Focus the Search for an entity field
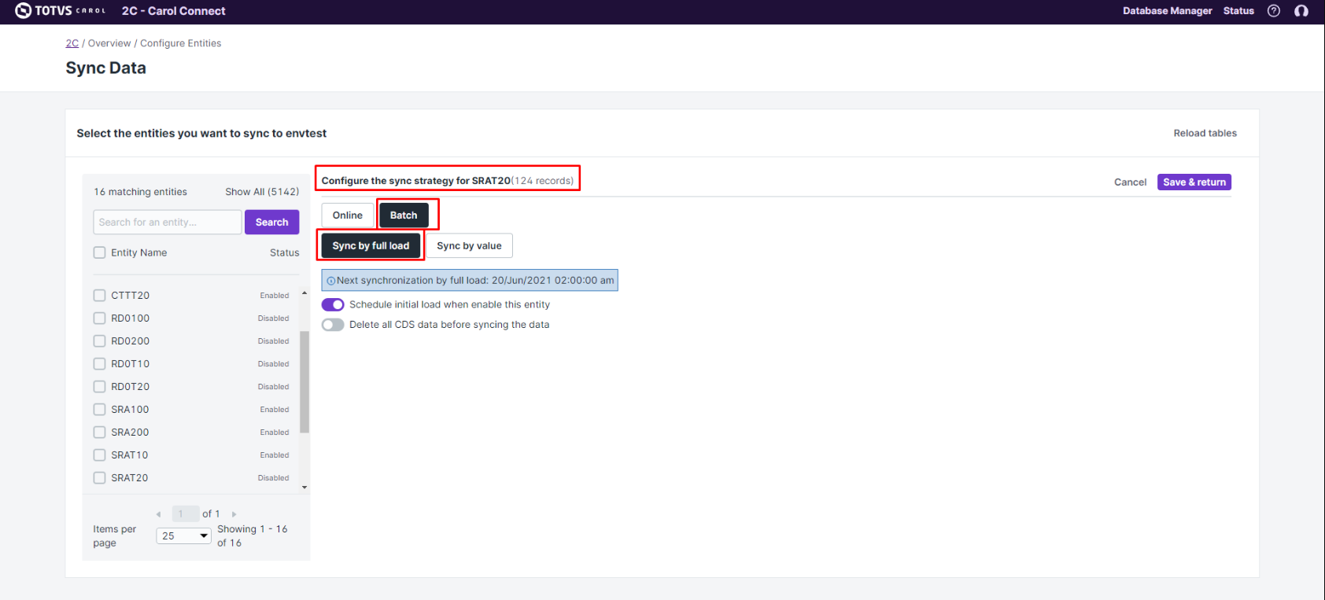This screenshot has height=600, width=1325. tap(167, 223)
